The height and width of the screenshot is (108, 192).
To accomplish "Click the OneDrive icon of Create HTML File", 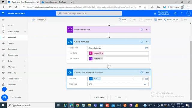I will [70, 42].
